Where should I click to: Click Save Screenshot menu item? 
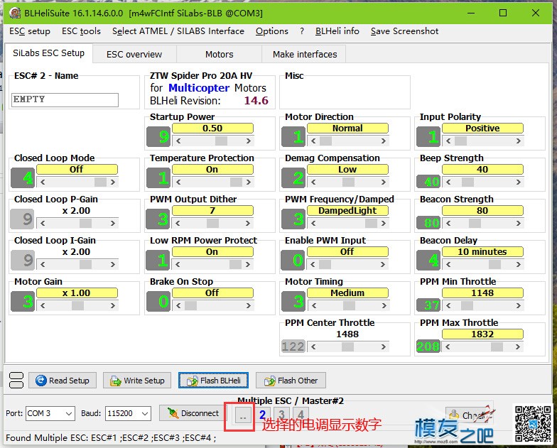[x=405, y=31]
